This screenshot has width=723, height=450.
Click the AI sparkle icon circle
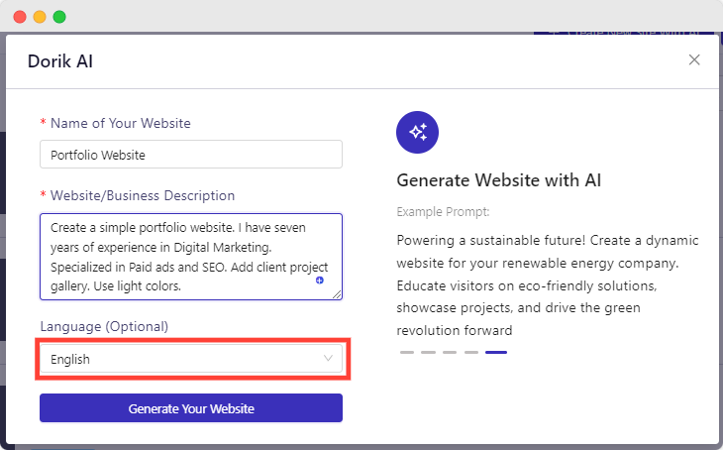click(417, 133)
